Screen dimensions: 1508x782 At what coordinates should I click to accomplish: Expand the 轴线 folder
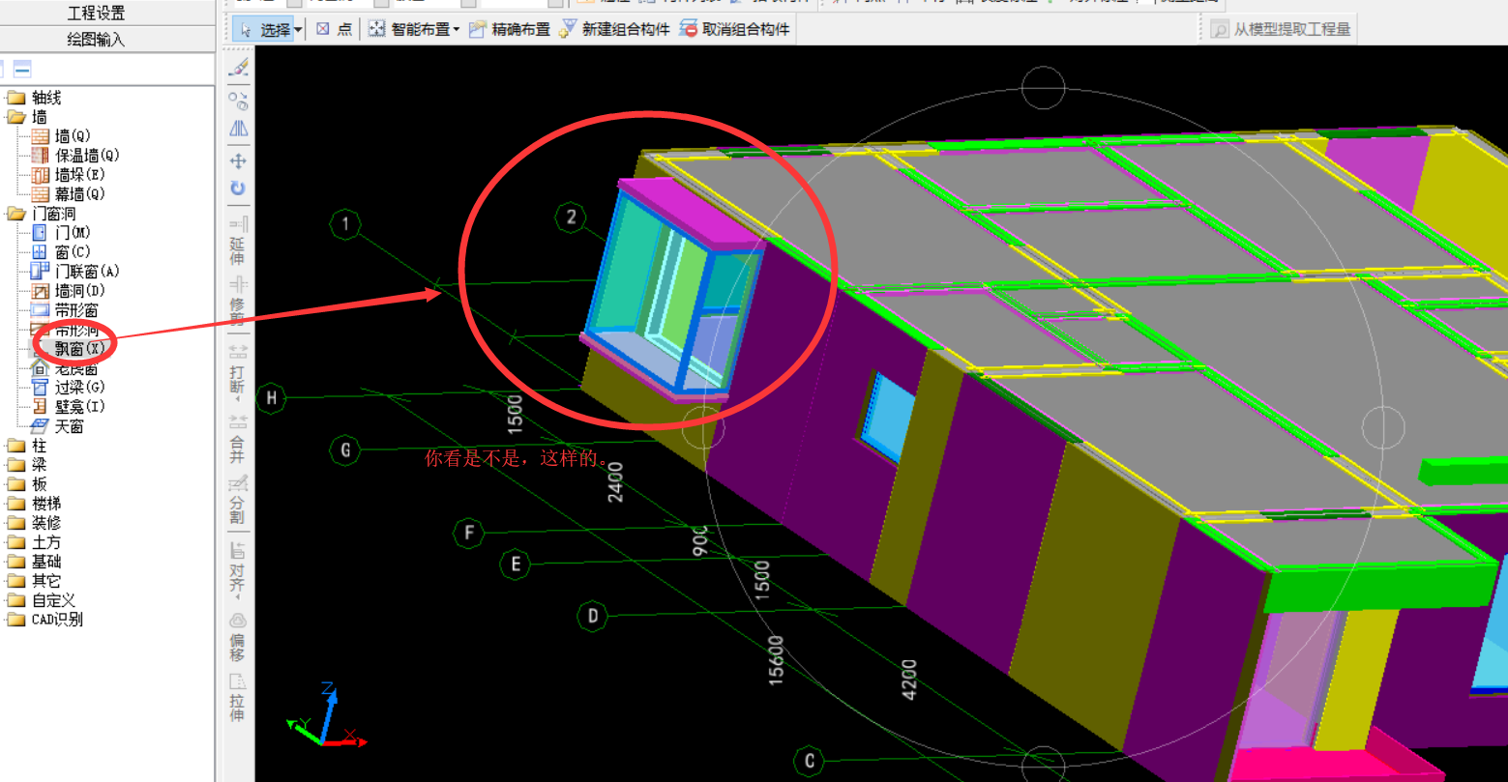(x=15, y=98)
